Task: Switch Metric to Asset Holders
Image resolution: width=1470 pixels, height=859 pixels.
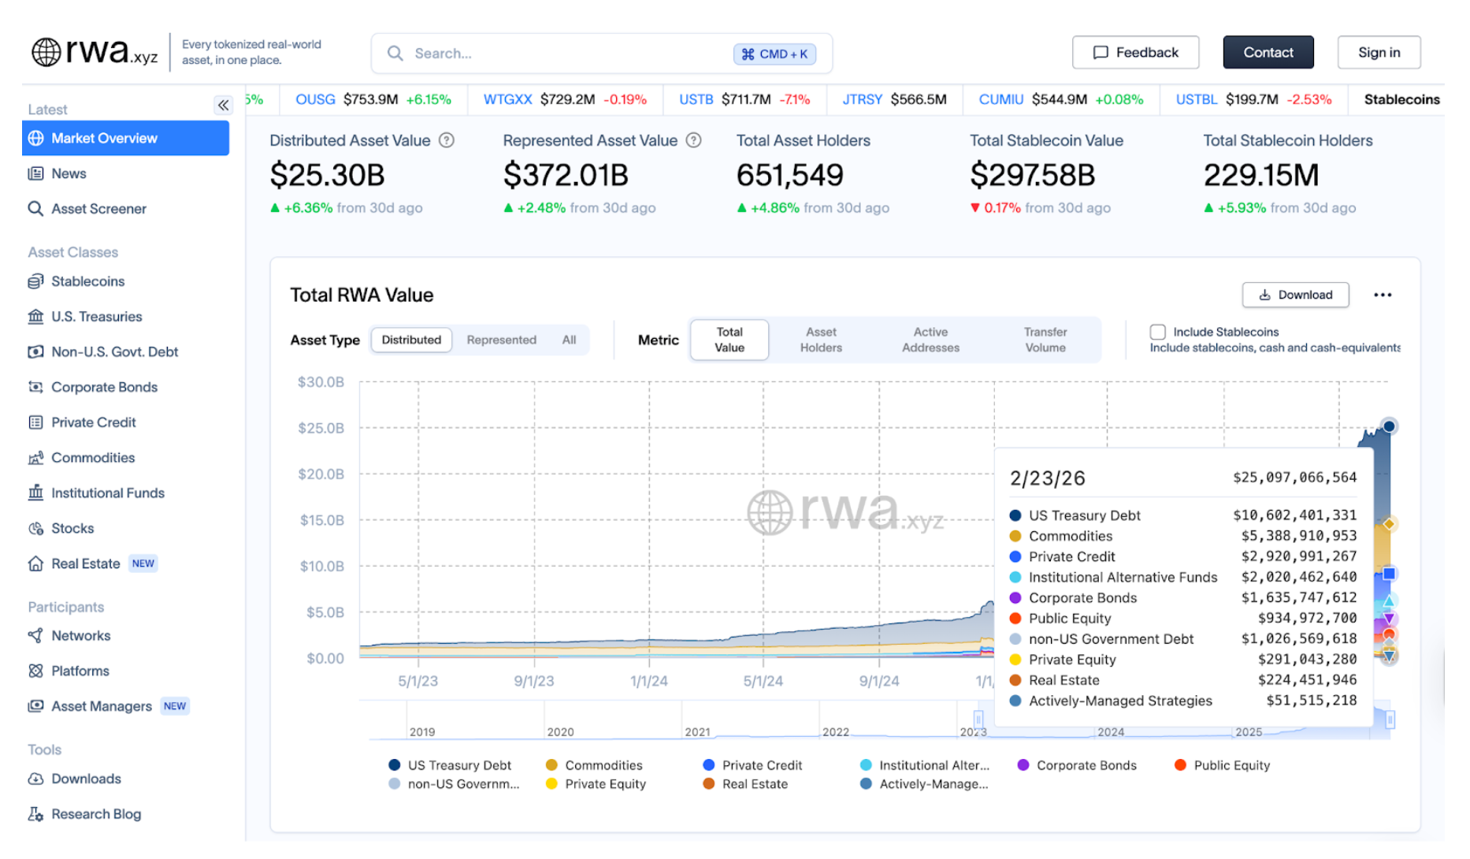Action: pos(821,339)
